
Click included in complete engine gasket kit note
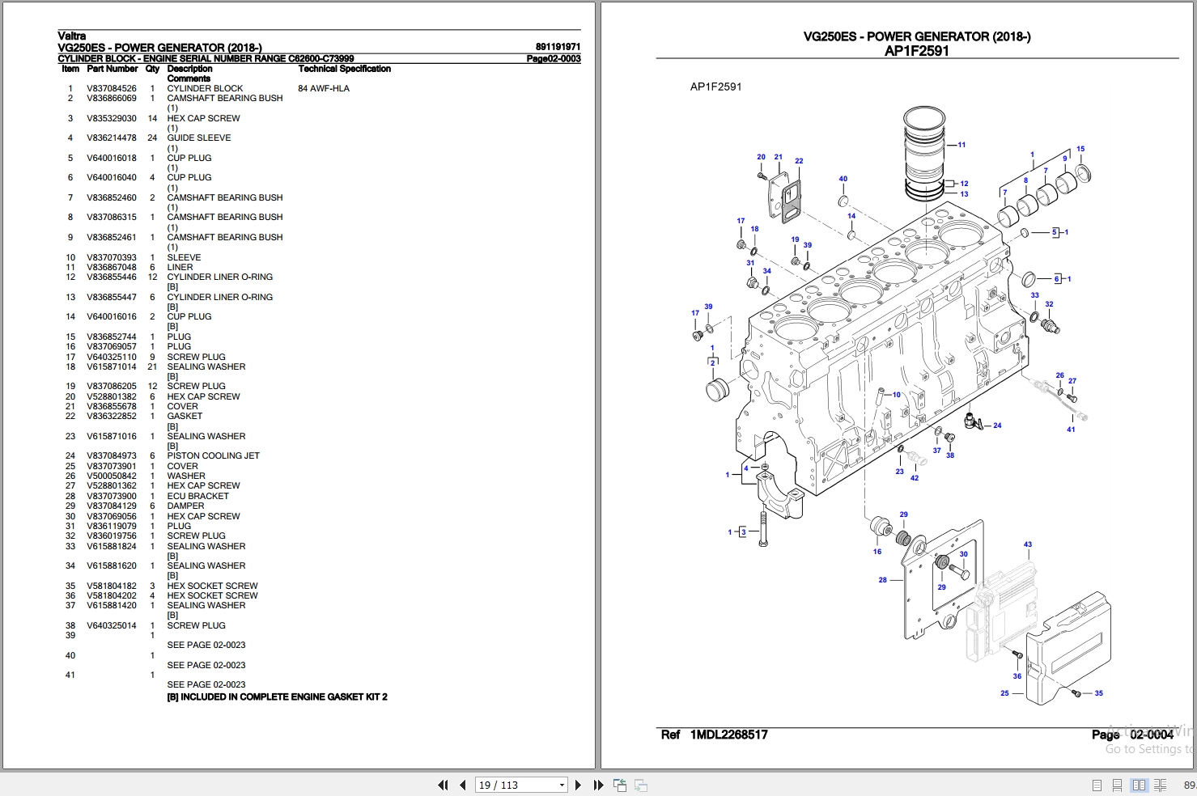pyautogui.click(x=277, y=696)
